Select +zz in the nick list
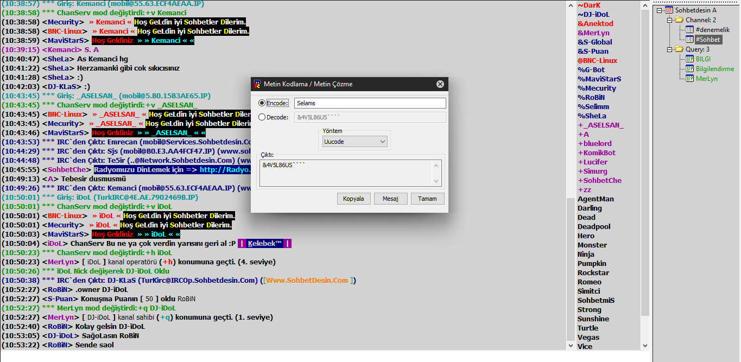This screenshot has width=741, height=362. (x=584, y=189)
